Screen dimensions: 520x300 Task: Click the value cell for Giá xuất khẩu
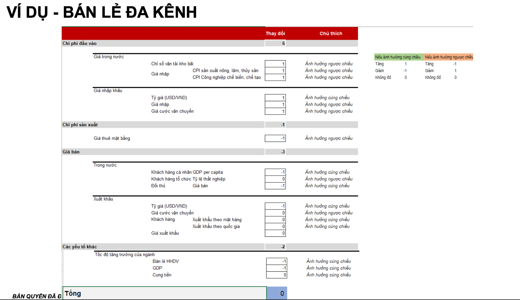coord(275,233)
